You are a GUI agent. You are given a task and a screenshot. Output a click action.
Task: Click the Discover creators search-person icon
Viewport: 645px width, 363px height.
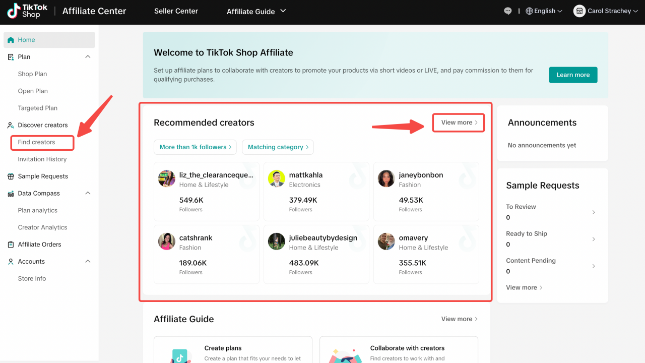11,125
